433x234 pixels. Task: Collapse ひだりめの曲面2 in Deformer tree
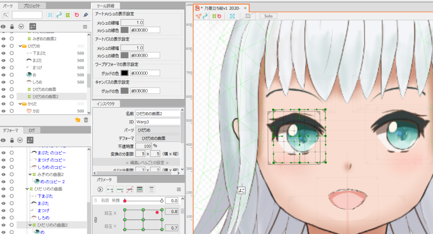point(30,225)
